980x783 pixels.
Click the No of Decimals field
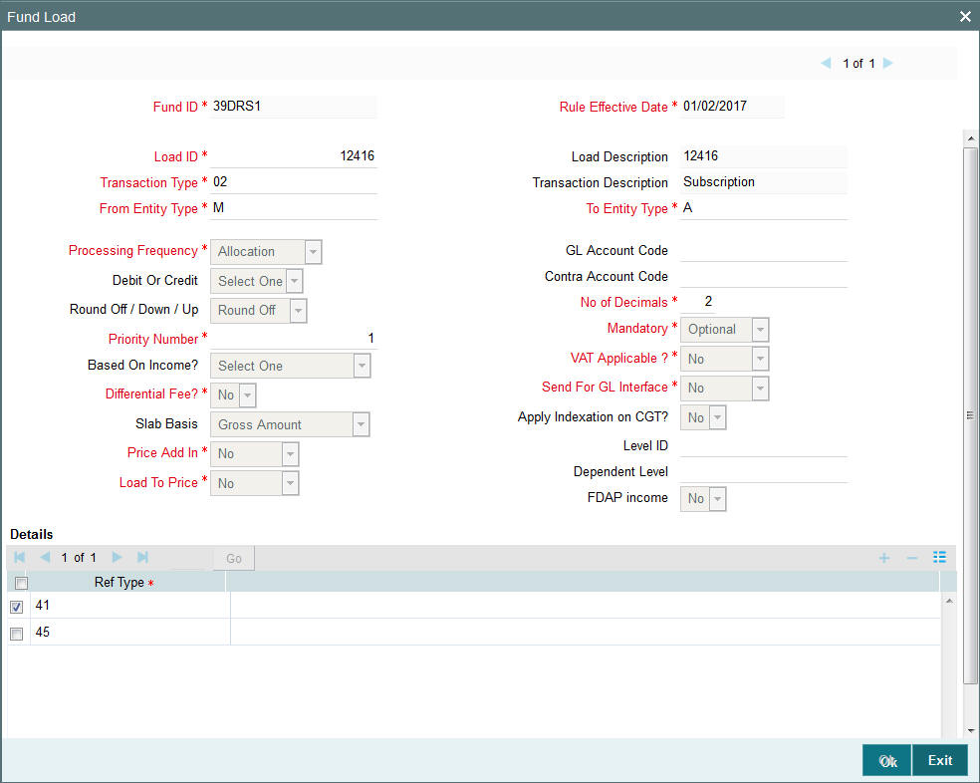click(x=697, y=302)
